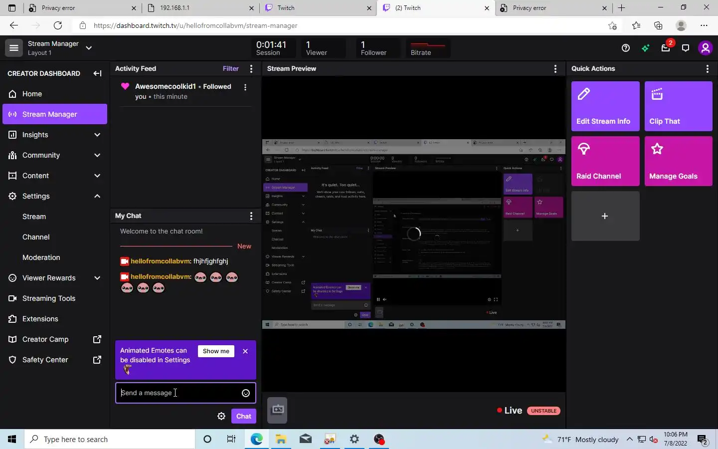
Task: Click the purple Chat send button
Action: (244, 416)
